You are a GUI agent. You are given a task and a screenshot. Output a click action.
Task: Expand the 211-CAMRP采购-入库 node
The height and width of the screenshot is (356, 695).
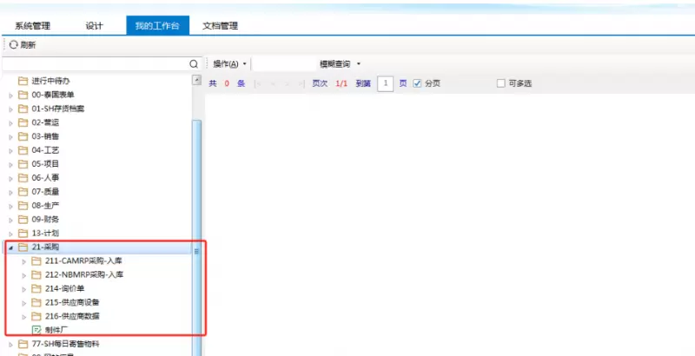[x=23, y=261]
